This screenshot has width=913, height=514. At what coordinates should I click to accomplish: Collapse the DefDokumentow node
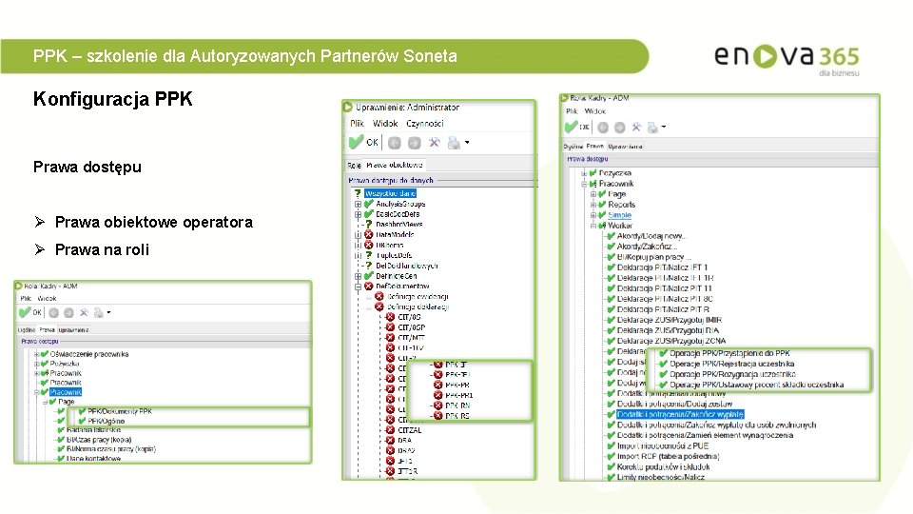[359, 287]
